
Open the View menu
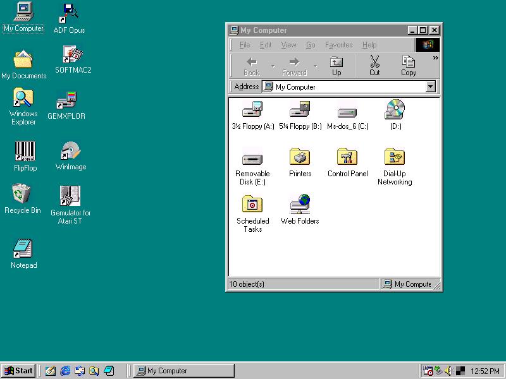point(288,45)
